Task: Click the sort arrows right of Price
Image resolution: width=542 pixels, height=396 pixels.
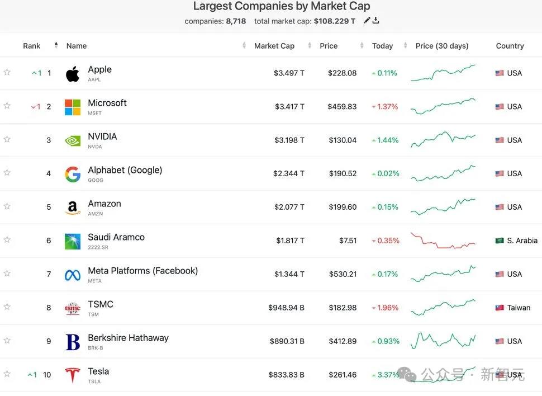Action: pos(362,46)
